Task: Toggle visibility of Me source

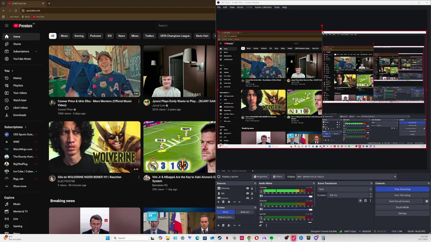Action: 247,193
